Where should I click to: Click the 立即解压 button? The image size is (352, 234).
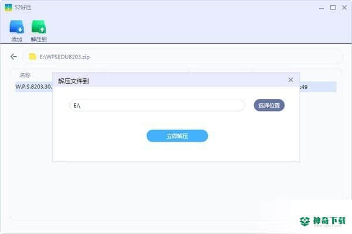[x=177, y=136]
